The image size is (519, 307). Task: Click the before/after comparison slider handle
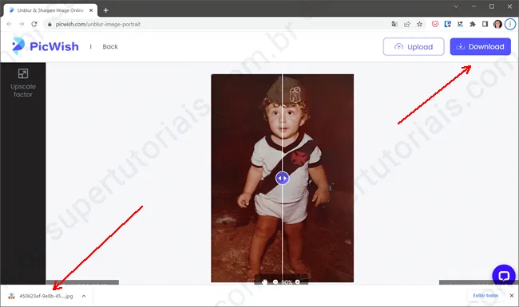pyautogui.click(x=282, y=178)
